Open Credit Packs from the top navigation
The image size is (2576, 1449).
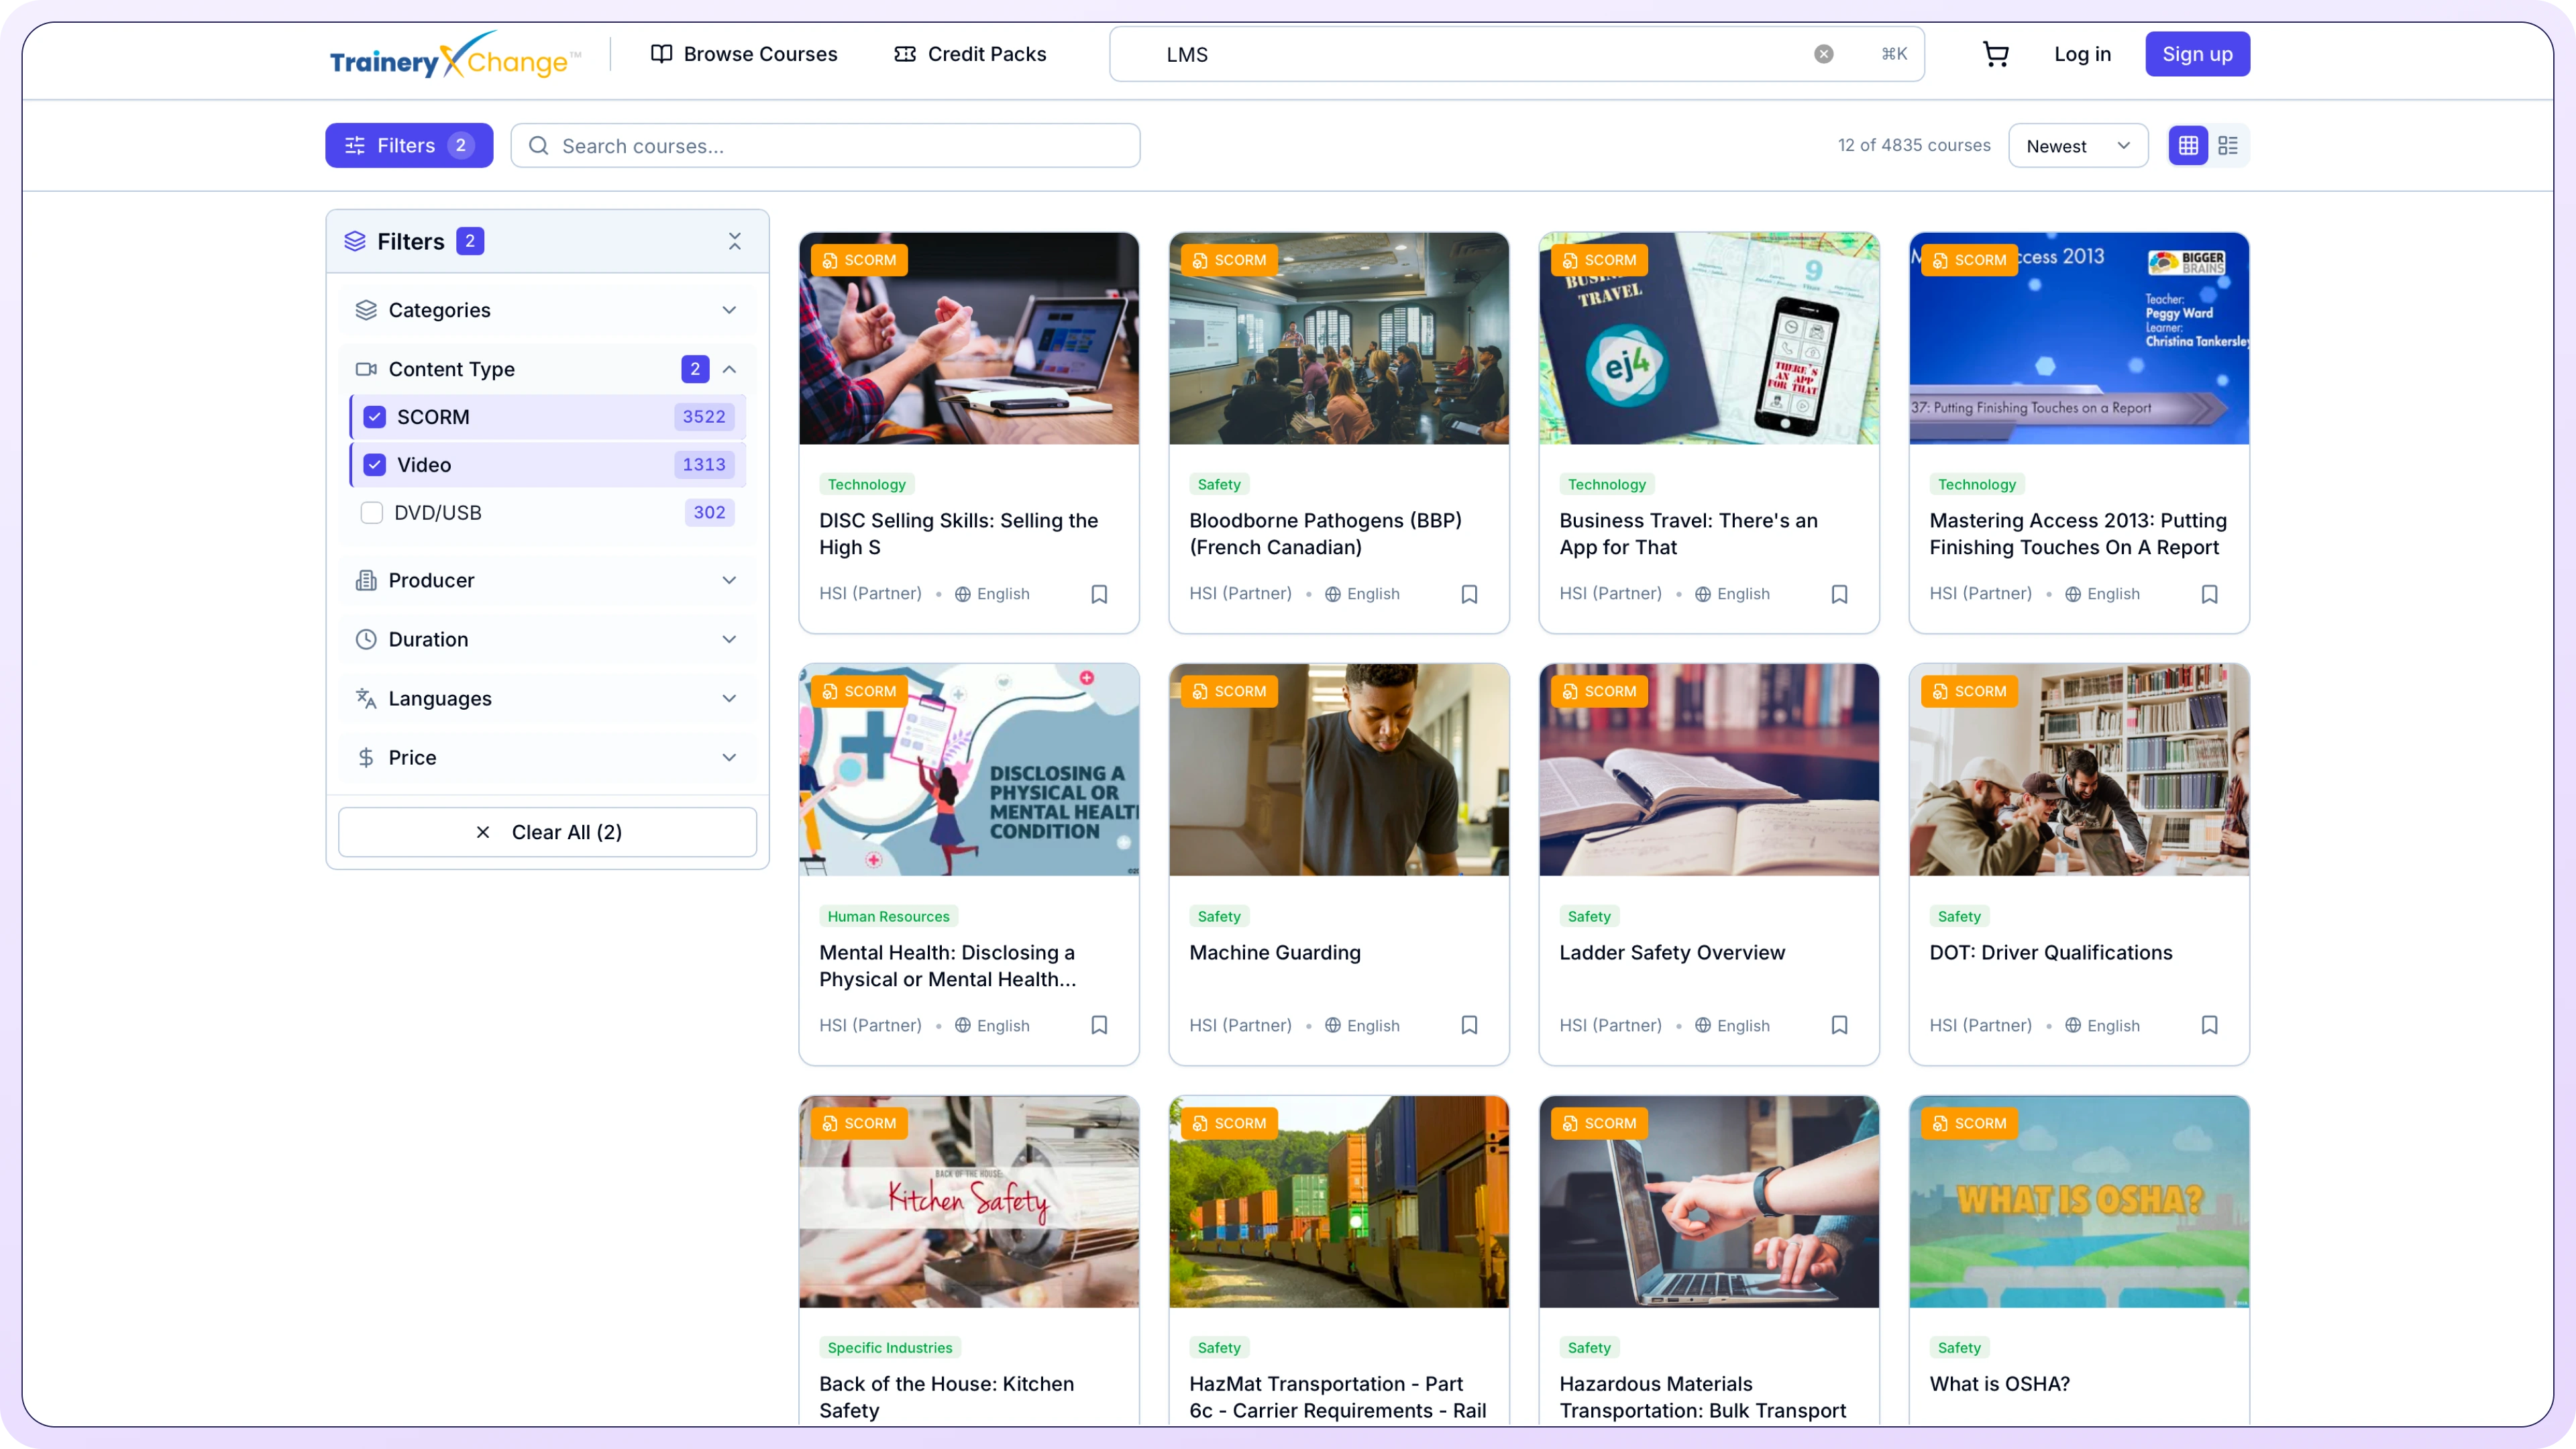969,54
